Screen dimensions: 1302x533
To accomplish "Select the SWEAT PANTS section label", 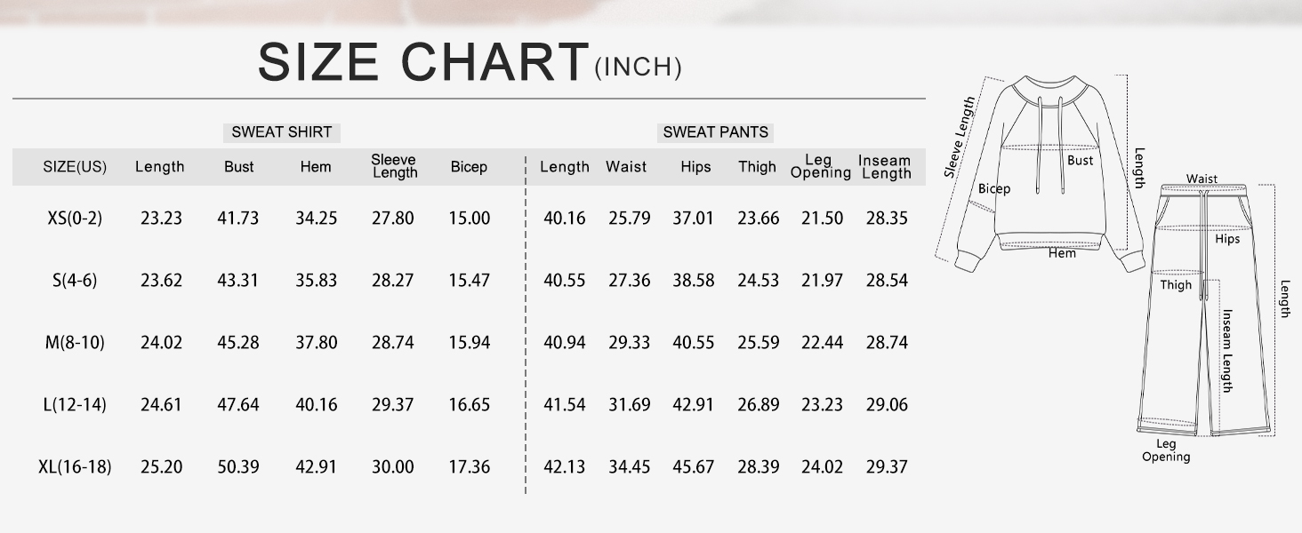I will [715, 132].
